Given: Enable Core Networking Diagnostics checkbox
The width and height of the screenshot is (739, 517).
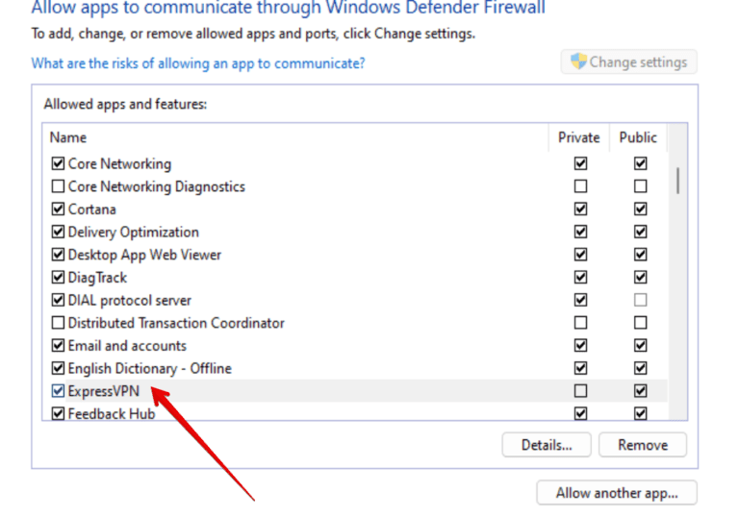Looking at the screenshot, I should [x=58, y=186].
